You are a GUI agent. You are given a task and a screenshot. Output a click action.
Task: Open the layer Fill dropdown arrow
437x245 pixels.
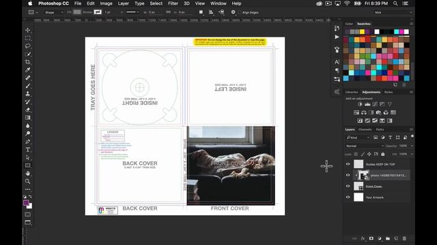(412, 154)
